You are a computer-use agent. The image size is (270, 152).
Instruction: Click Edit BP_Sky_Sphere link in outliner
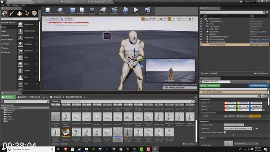coord(258,32)
